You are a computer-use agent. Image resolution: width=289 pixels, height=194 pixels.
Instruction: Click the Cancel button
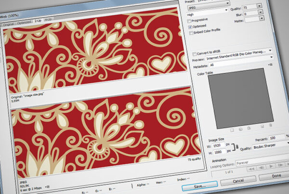[x=238, y=181]
